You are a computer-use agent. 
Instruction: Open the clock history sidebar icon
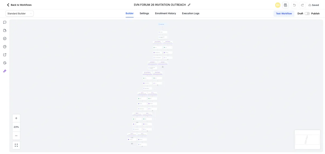[5, 63]
